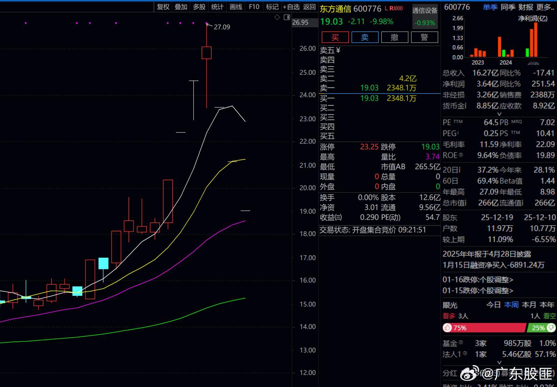Click the 量比 value 3.74

tap(433, 157)
